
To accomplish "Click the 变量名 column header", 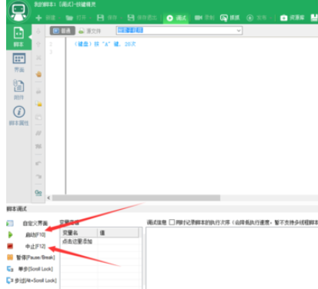I will pos(79,233).
